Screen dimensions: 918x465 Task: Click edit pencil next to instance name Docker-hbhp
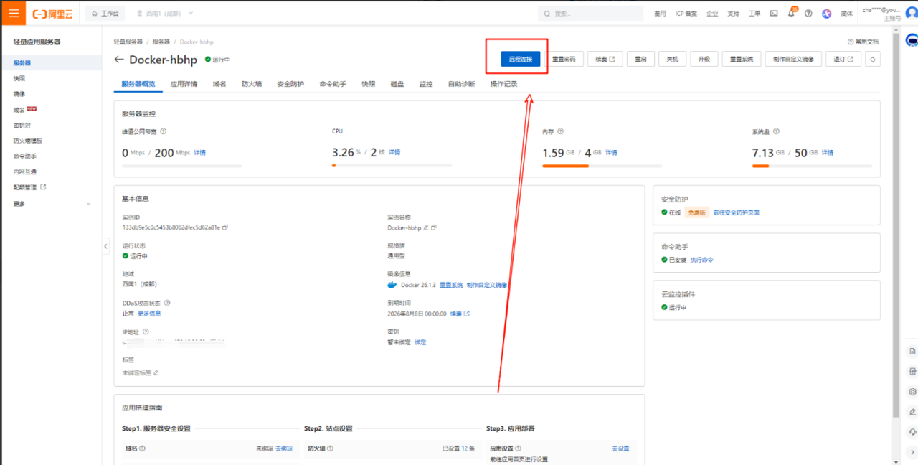pyautogui.click(x=426, y=227)
